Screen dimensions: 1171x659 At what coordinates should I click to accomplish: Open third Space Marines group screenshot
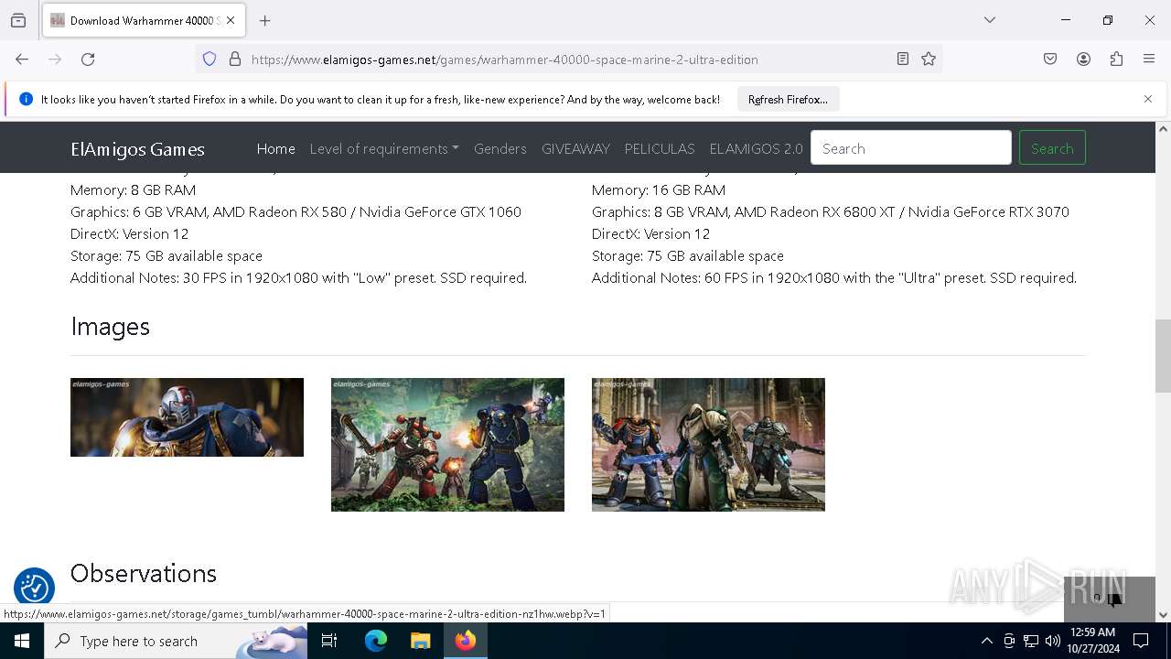click(708, 445)
